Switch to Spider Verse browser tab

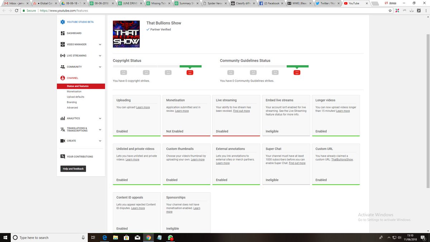(215, 3)
